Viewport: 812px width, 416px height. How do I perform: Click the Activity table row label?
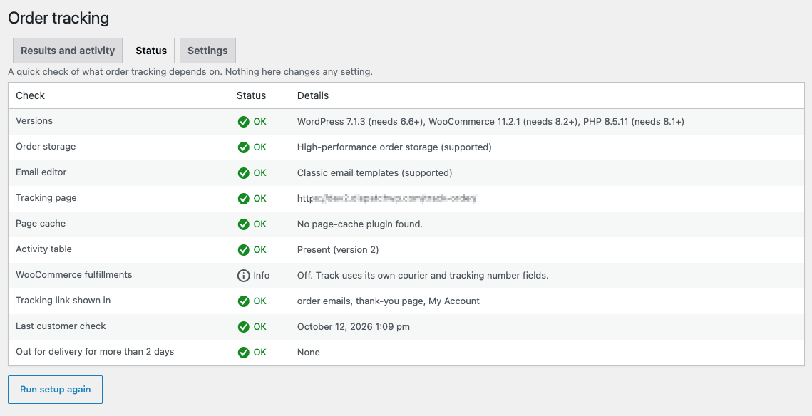coord(43,249)
